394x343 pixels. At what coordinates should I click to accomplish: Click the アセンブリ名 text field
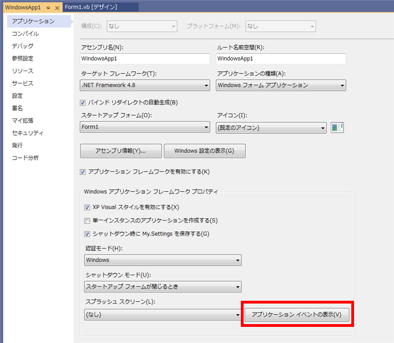click(145, 58)
